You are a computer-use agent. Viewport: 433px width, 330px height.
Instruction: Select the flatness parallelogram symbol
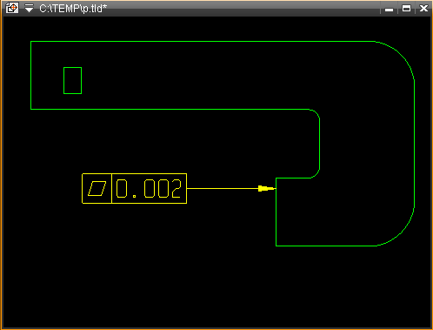coord(97,189)
